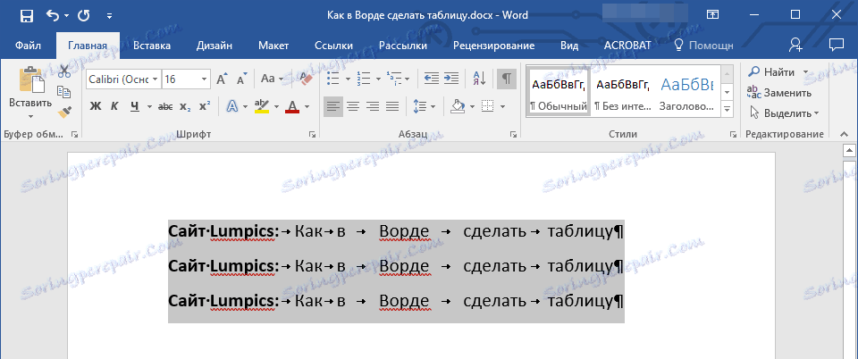Undo the last action
The width and height of the screenshot is (858, 359).
[53, 16]
